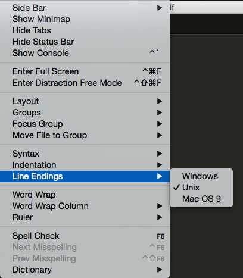Choose Enter Full Screen item
Viewport: 243px width, 278px height.
85,71
